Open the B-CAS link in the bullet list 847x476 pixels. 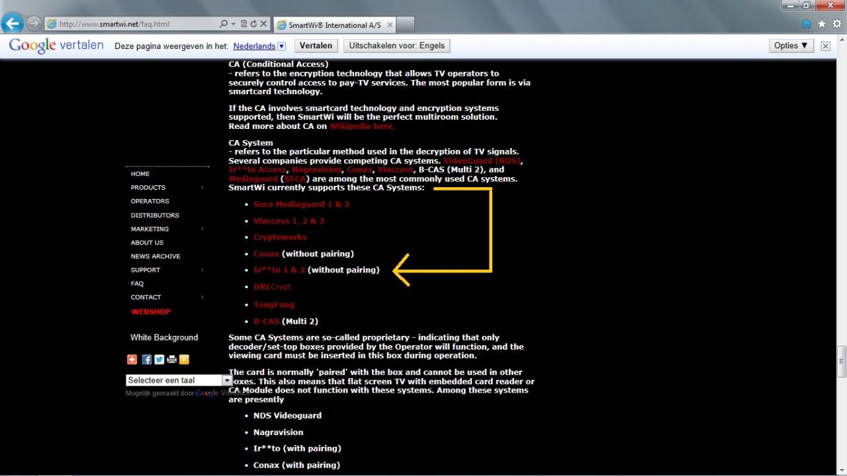coord(266,321)
